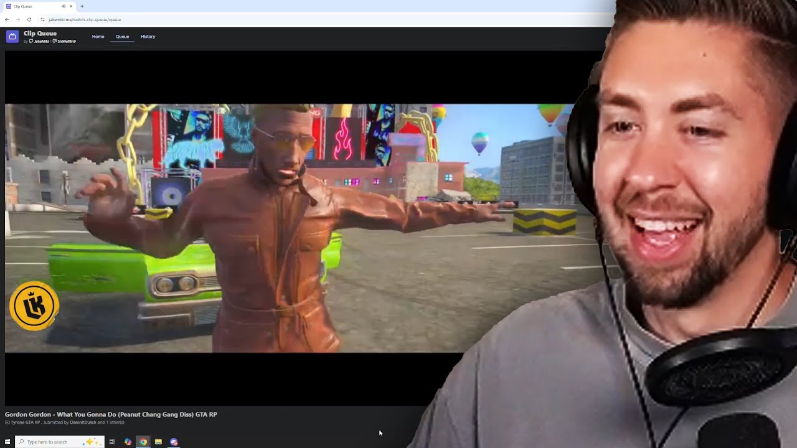Click the submitter name DamnitDutch
Viewport: 797px width, 448px height.
(83, 422)
